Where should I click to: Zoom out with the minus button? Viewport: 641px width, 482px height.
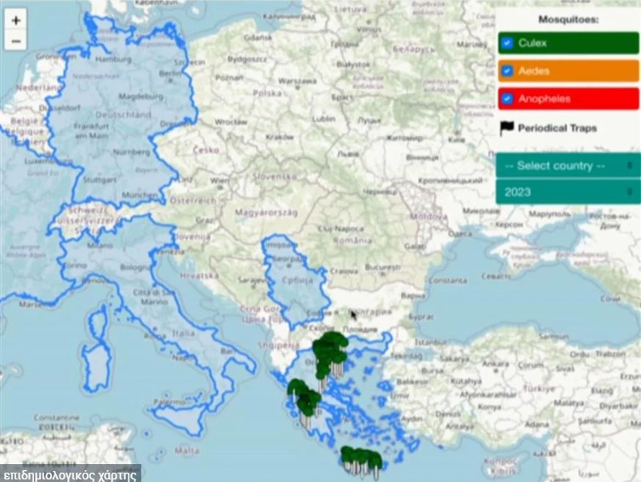tap(15, 41)
